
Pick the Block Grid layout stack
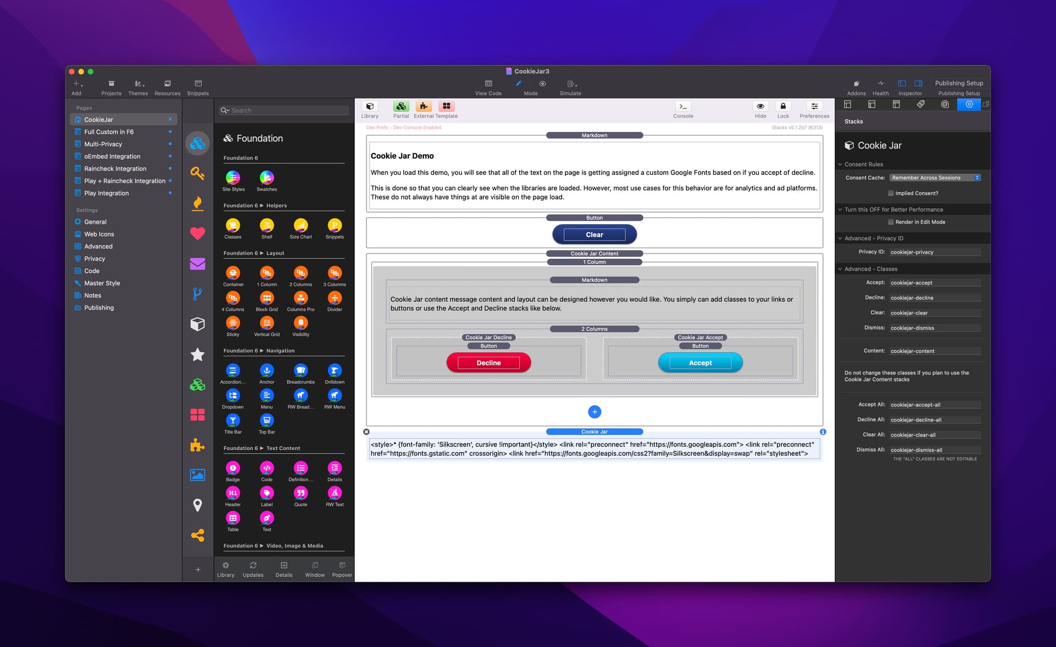tap(267, 298)
